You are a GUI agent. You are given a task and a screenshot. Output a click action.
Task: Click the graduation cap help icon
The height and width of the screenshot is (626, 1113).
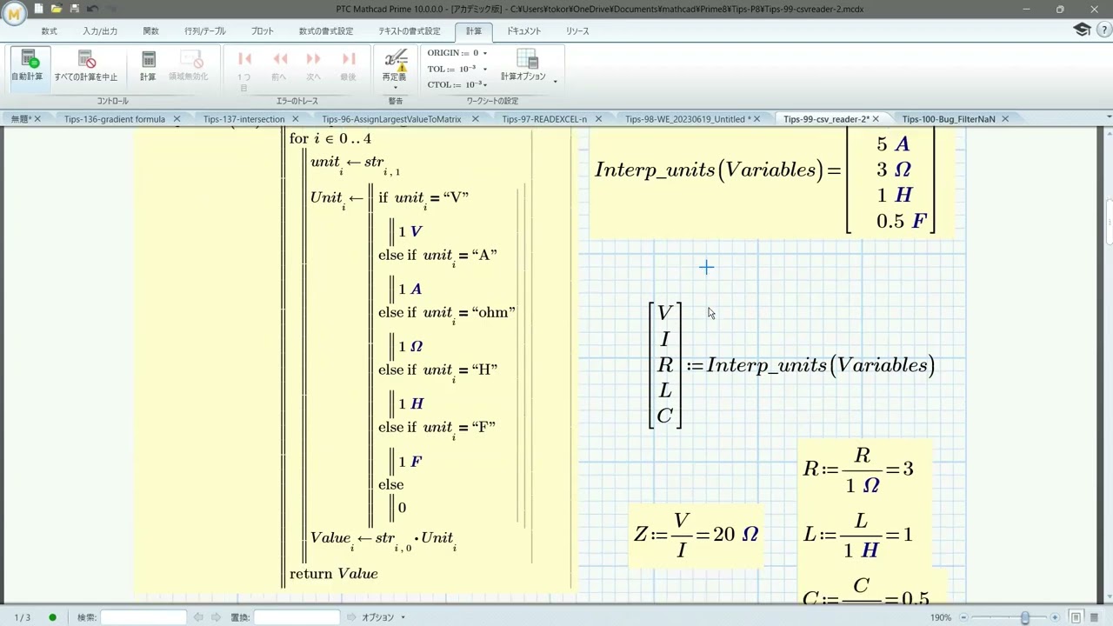(1082, 30)
